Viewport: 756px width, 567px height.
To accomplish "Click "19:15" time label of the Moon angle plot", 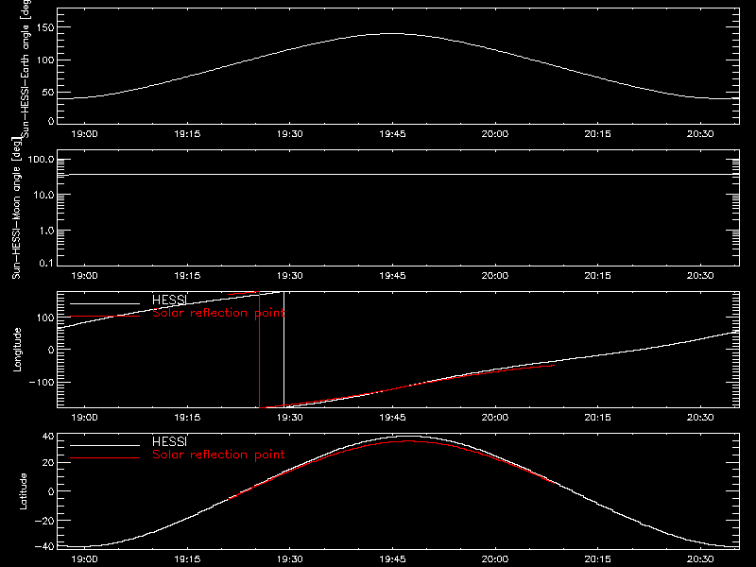I will (187, 275).
